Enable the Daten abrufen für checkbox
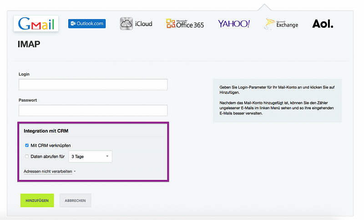The image size is (364, 220). click(27, 156)
